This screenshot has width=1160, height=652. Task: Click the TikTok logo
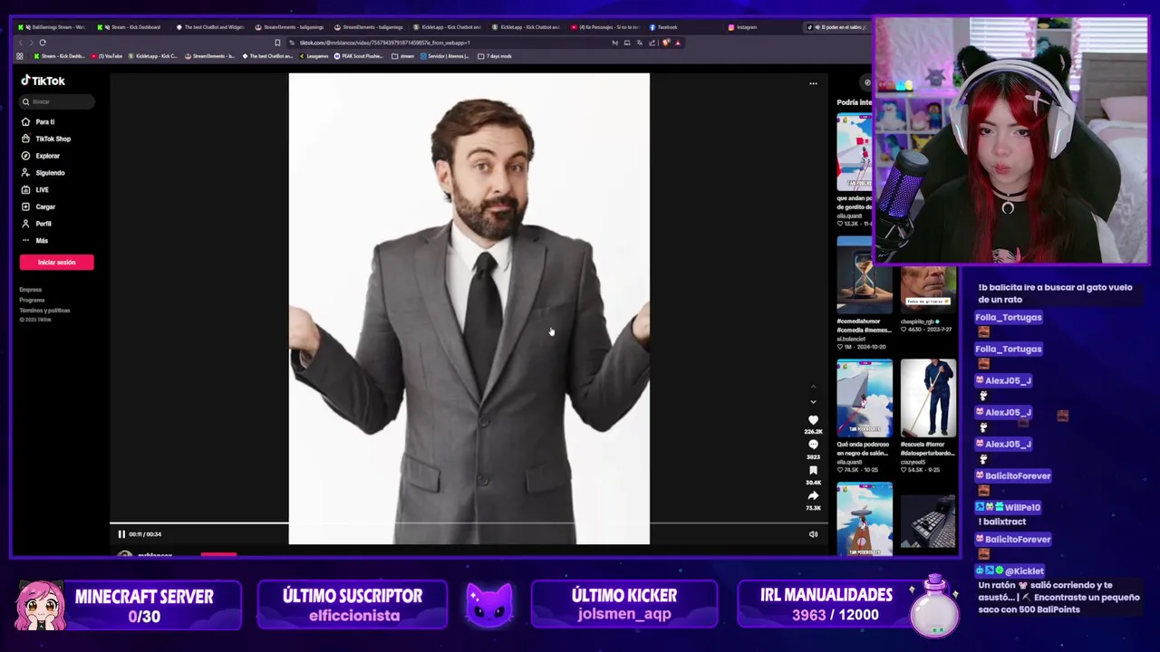(x=43, y=81)
